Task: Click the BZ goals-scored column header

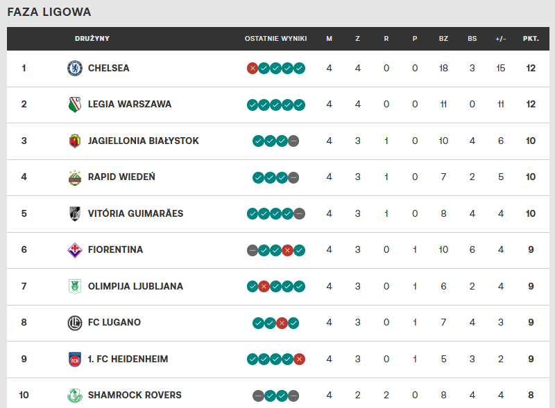Action: [443, 39]
